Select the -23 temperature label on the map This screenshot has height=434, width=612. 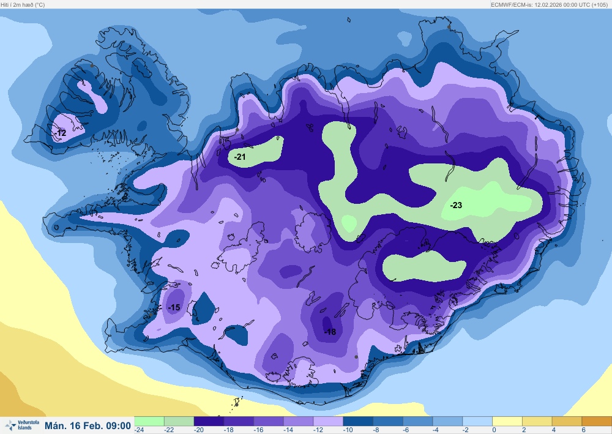tap(456, 205)
